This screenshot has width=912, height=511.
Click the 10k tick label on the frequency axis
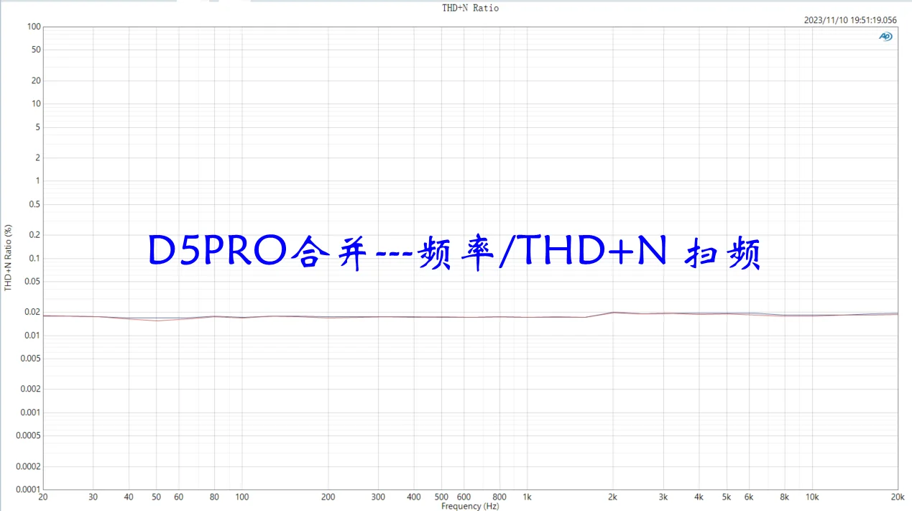[x=811, y=497]
